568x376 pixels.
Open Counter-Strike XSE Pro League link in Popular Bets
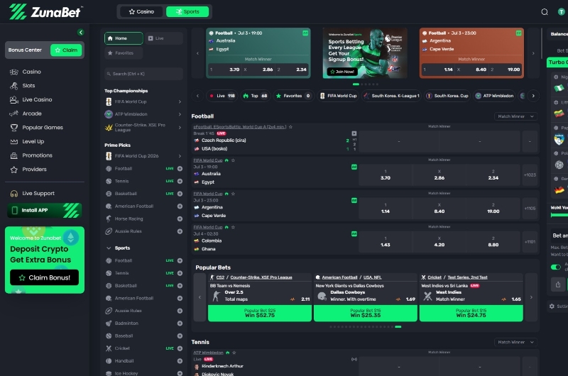[x=261, y=277]
